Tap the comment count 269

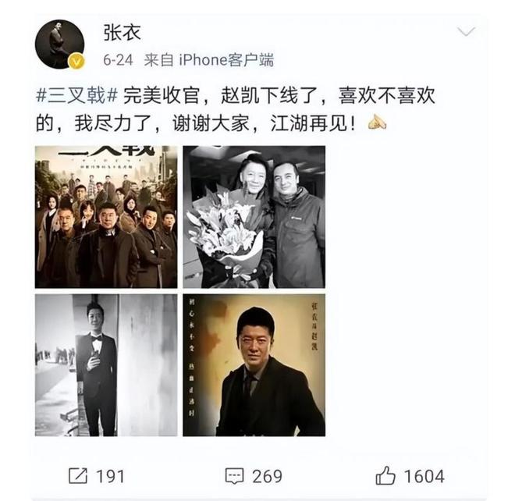click(267, 476)
